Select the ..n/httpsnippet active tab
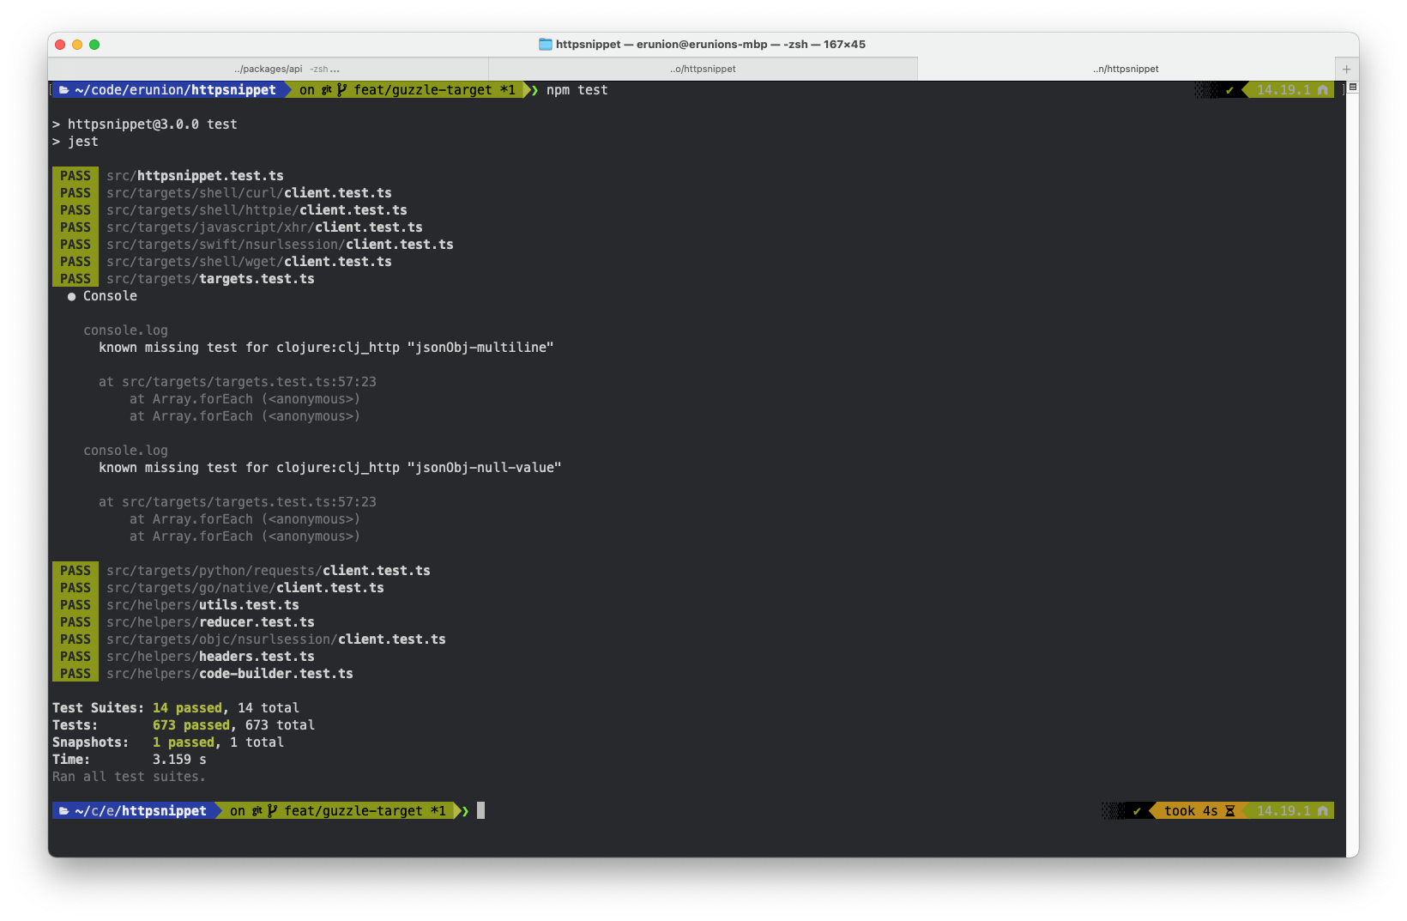 (x=1126, y=69)
